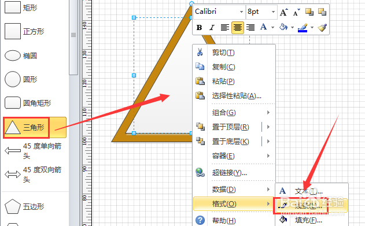Open the fill color dropdown arrow

coord(292,27)
